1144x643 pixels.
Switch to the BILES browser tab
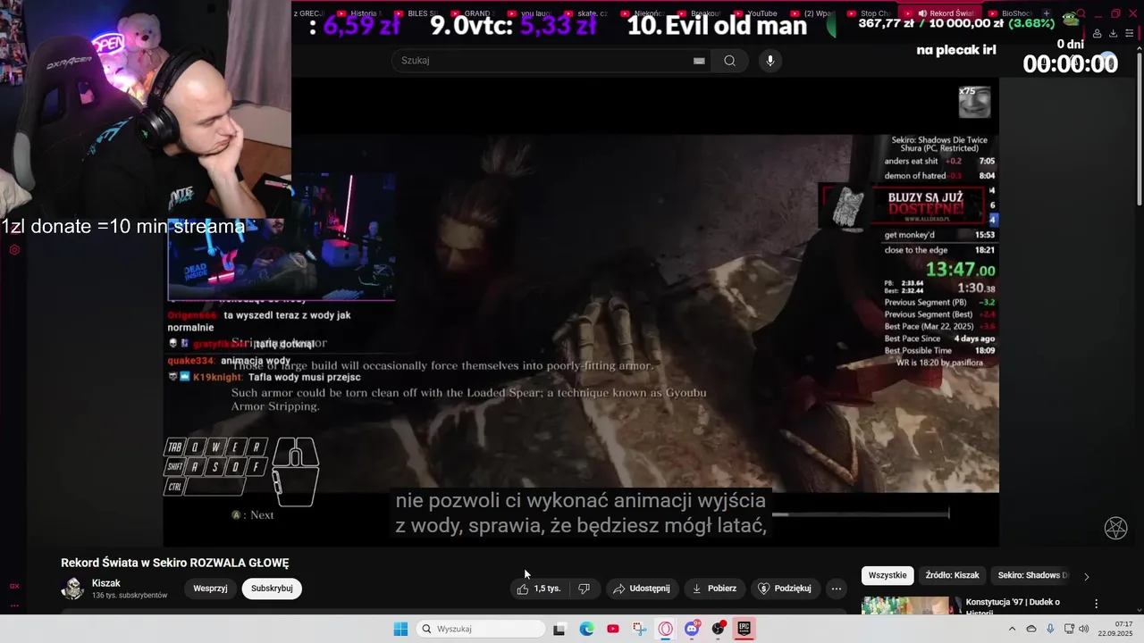coord(416,13)
